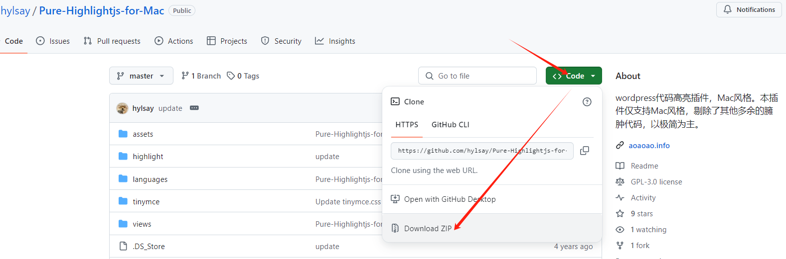Screen dimensions: 786x259
Task: Click the star icon beside 9 stars
Action: click(x=620, y=214)
